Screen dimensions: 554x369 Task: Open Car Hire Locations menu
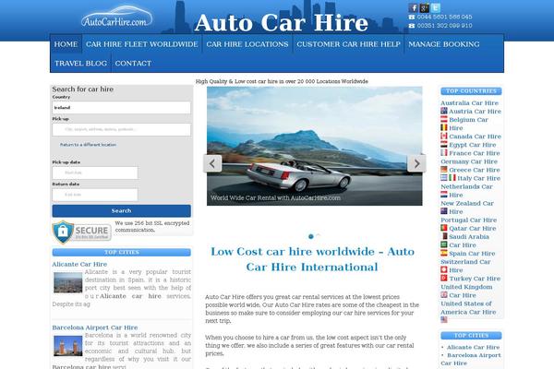[x=247, y=44]
